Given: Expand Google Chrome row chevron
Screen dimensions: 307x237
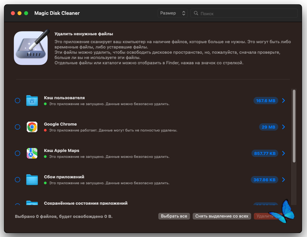Looking at the screenshot, I should pyautogui.click(x=284, y=127).
